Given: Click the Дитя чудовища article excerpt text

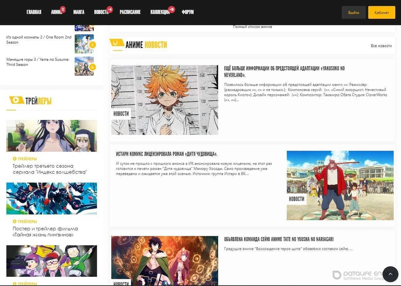Looking at the screenshot, I should click(194, 168).
